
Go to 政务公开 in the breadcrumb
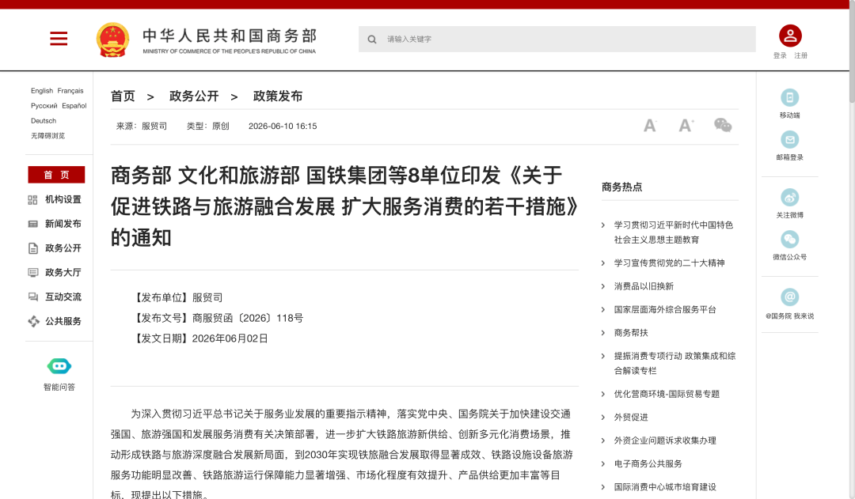[194, 96]
